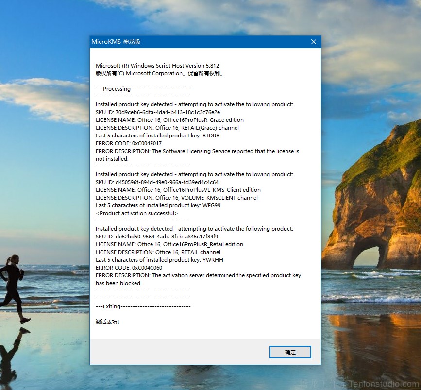This screenshot has width=421, height=390.
Task: Click license name Office16ProPlusR_Retail edition
Action: point(169,244)
